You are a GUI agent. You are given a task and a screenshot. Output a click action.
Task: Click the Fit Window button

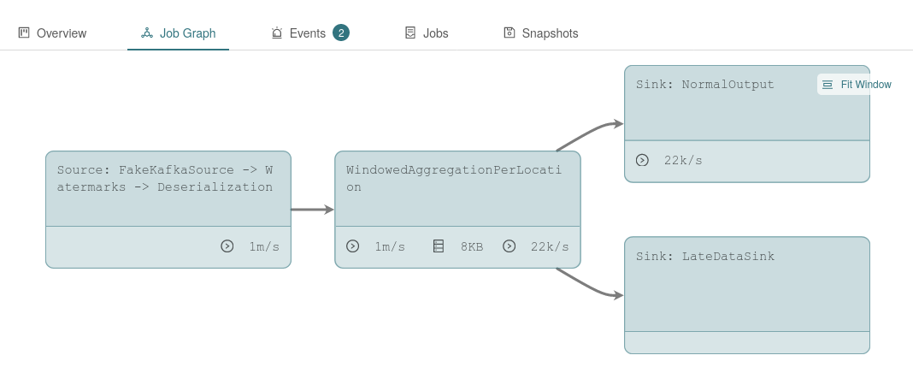pyautogui.click(x=857, y=85)
